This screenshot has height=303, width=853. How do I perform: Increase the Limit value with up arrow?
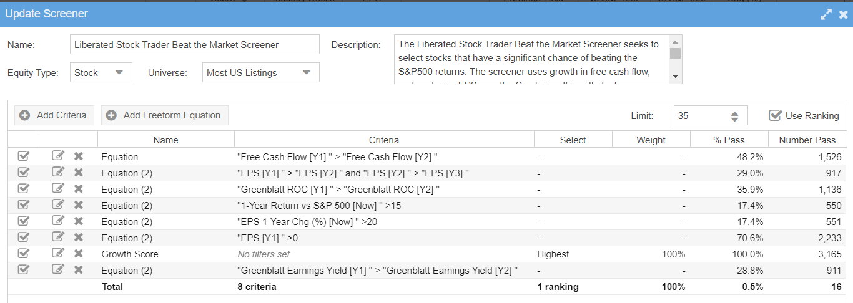click(734, 112)
